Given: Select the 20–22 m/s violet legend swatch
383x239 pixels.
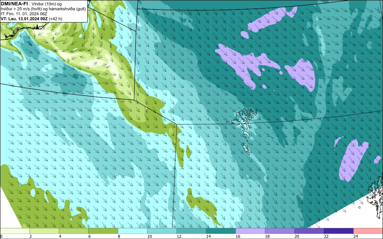Looking at the screenshot, I should 309,231.
